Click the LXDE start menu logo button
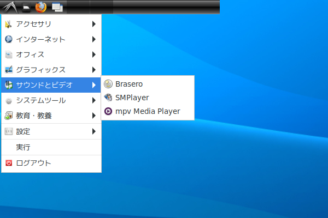The height and width of the screenshot is (218, 328). click(x=10, y=7)
